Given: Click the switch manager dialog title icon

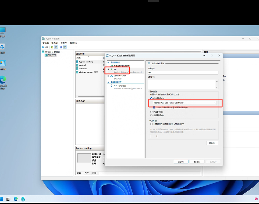Looking at the screenshot, I should 107,56.
